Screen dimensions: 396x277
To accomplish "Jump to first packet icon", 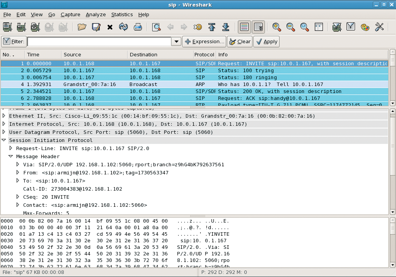I will click(x=212, y=27).
